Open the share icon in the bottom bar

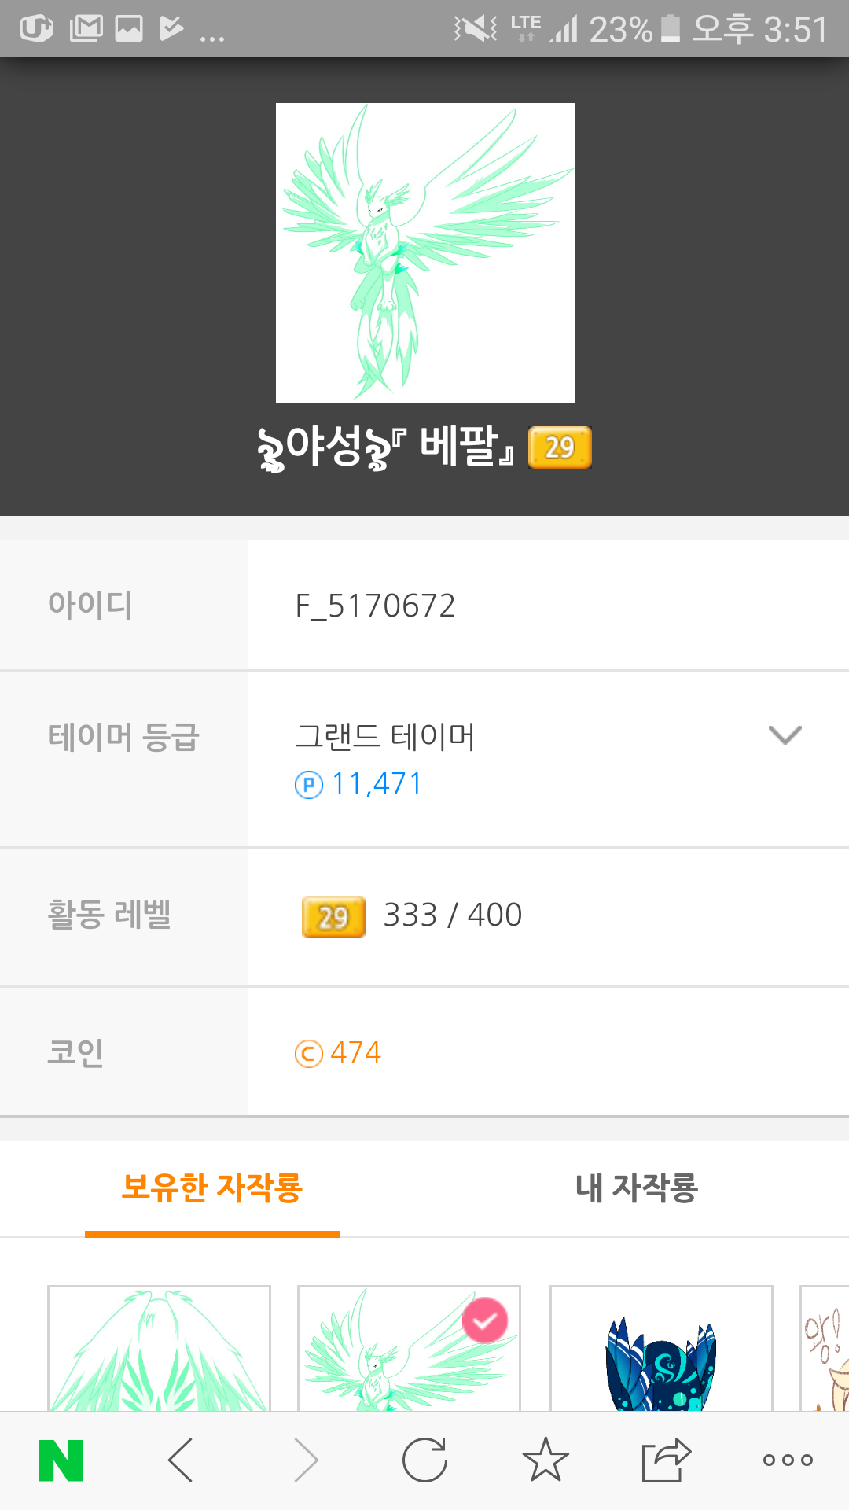click(665, 1460)
